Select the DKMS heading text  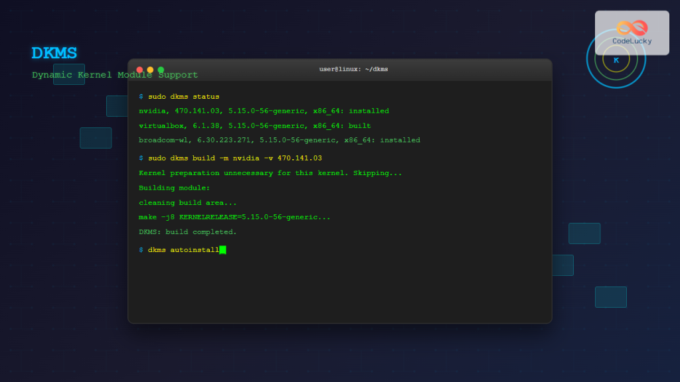(54, 53)
